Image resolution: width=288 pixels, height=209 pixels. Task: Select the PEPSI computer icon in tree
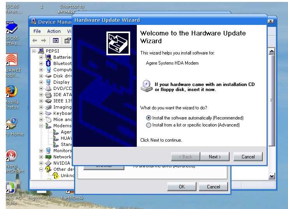tap(41, 51)
